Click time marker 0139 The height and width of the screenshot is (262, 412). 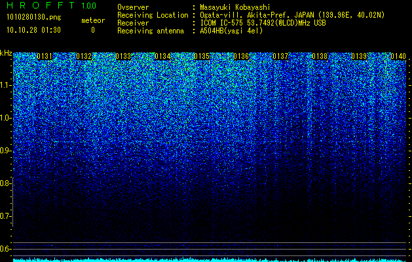tap(359, 56)
